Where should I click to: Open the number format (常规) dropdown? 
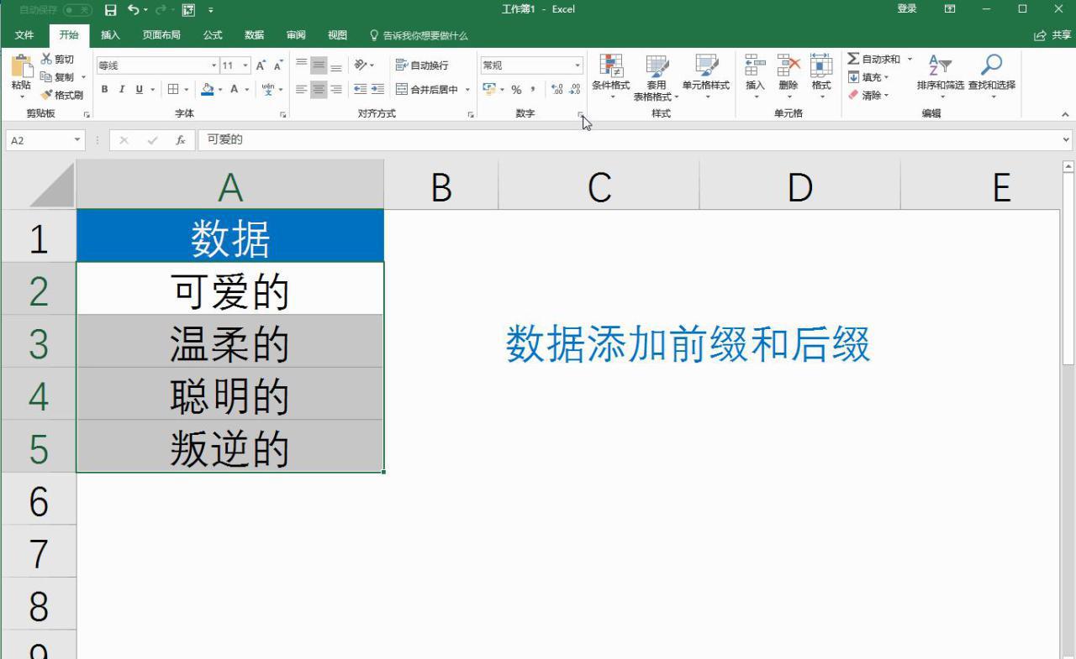(578, 65)
